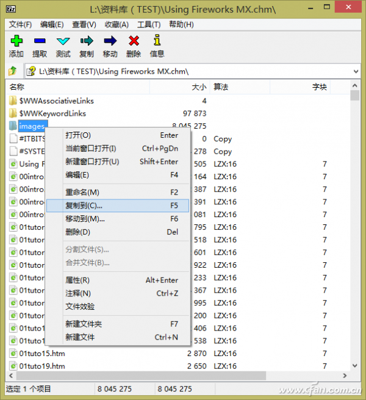Viewport: 366px width, 400px height.
Task: Click the horizontal scrollbar right arrow
Action: point(345,376)
